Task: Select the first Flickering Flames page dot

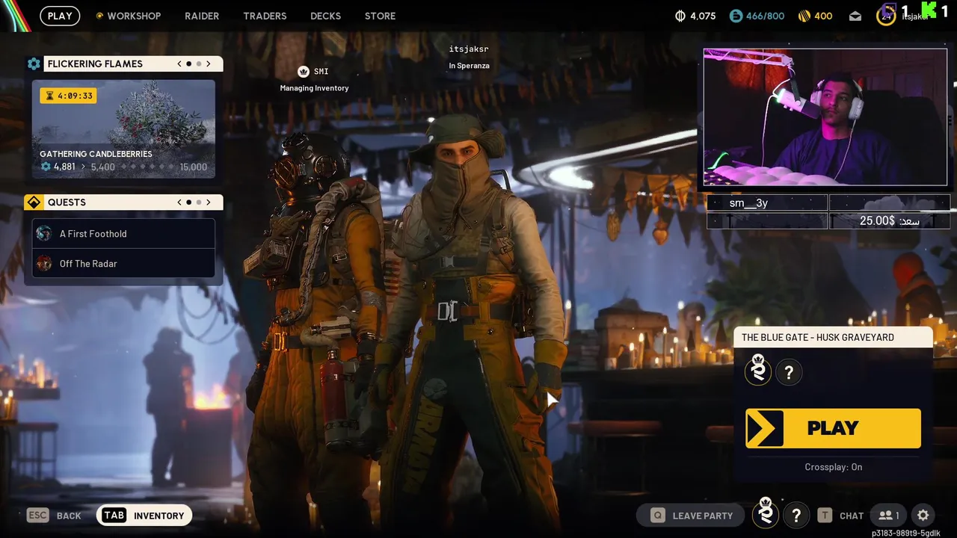Action: tap(188, 64)
